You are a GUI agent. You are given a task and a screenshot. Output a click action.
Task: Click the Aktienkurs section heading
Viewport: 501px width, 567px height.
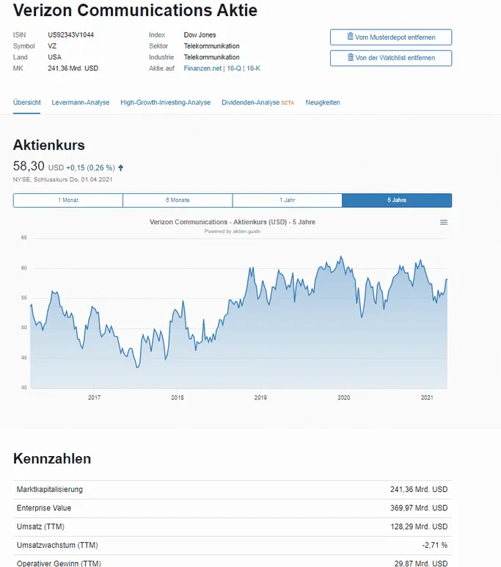click(48, 145)
